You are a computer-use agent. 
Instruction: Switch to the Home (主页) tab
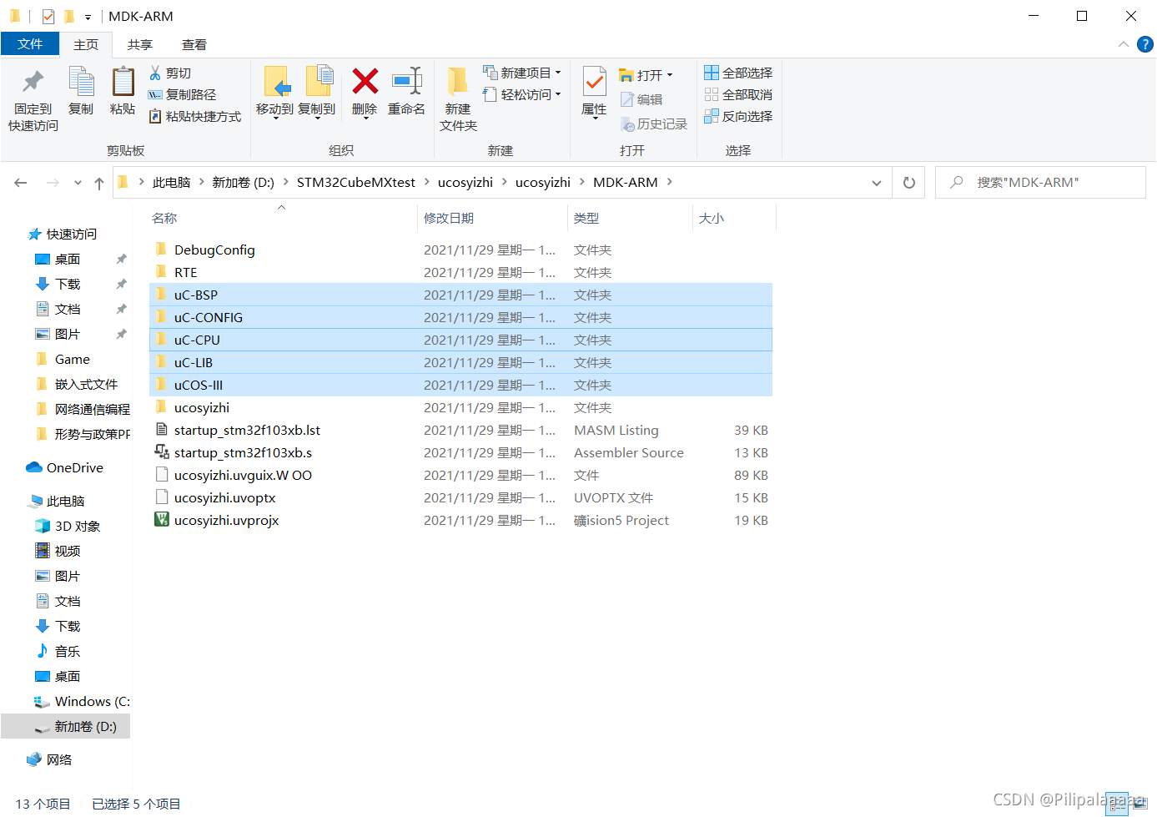(86, 44)
